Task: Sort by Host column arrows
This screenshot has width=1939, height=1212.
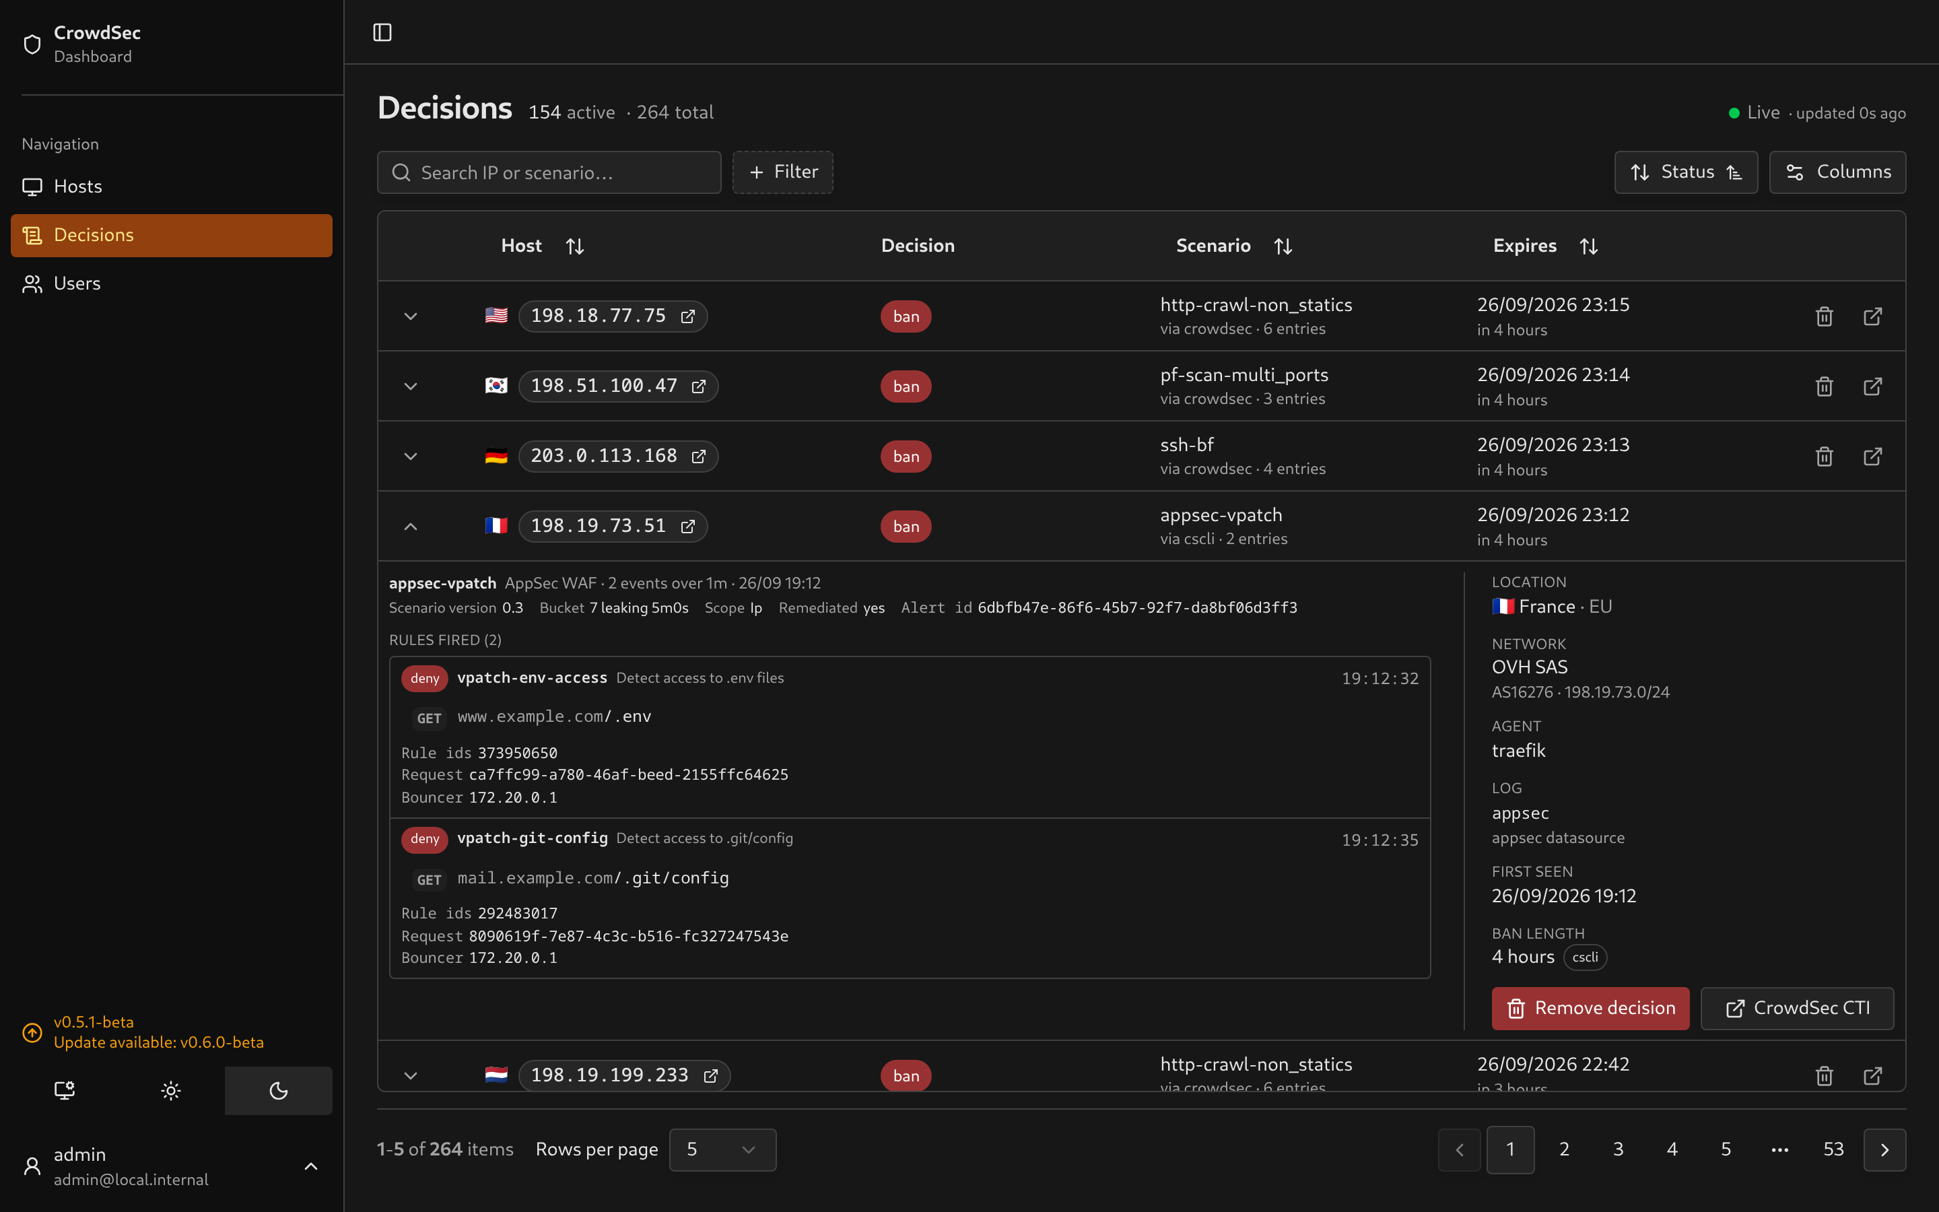Action: pos(574,246)
